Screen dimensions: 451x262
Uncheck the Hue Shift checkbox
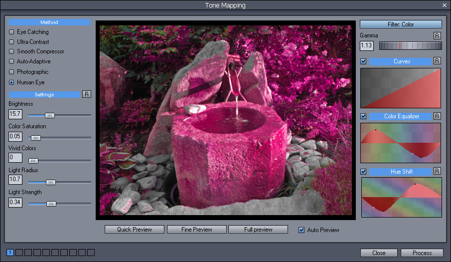[x=363, y=172]
